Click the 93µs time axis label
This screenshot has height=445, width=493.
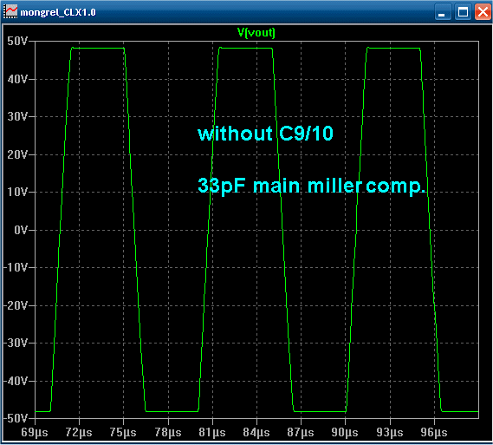click(x=390, y=432)
